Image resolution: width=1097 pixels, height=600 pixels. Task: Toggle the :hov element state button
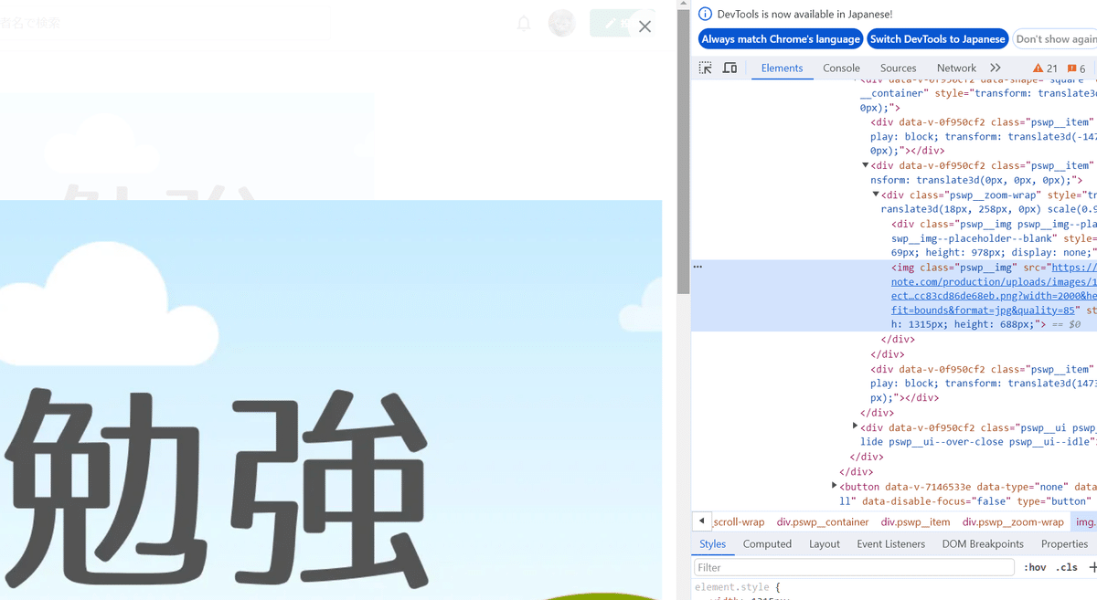1035,567
